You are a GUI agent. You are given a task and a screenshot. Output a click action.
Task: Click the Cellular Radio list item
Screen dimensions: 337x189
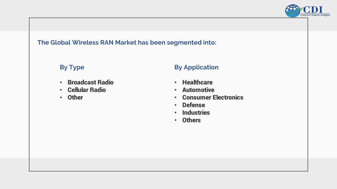[87, 90]
